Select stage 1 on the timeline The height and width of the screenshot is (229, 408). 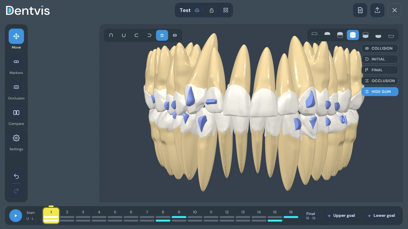(51, 216)
